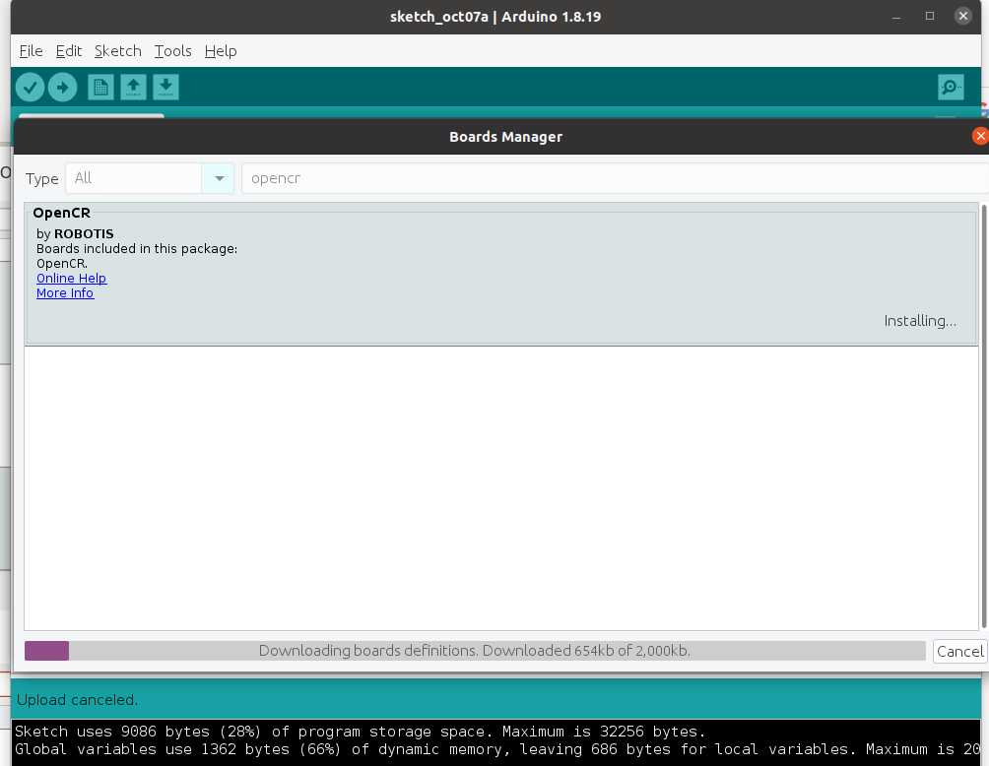Open the Serial Monitor magnifier icon
The height and width of the screenshot is (766, 989).
[951, 87]
